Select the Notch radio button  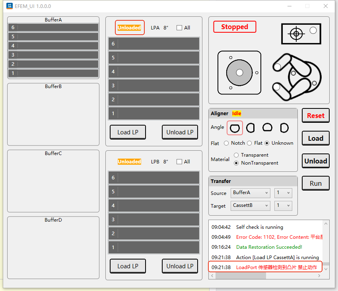coord(226,143)
